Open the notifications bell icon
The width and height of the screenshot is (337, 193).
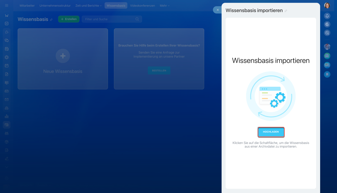click(327, 16)
